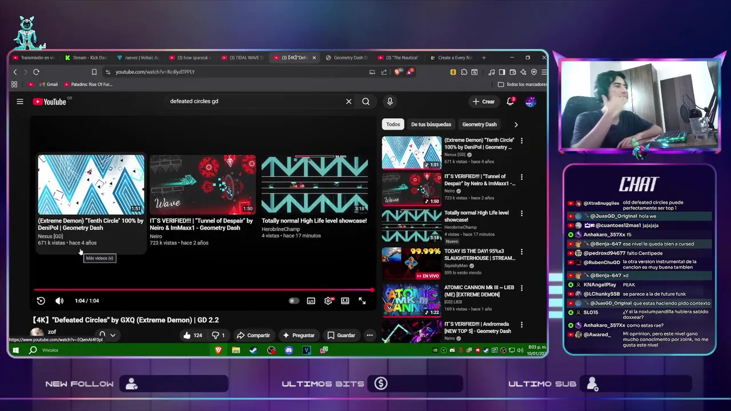Click the video progress bar
The image size is (731, 411).
[203, 290]
